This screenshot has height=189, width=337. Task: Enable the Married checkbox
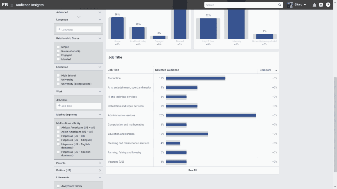(58, 59)
